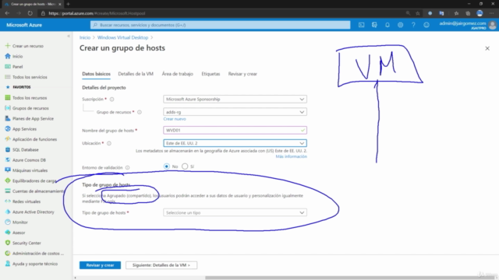Select Sí for Entorno de validación

tap(185, 166)
